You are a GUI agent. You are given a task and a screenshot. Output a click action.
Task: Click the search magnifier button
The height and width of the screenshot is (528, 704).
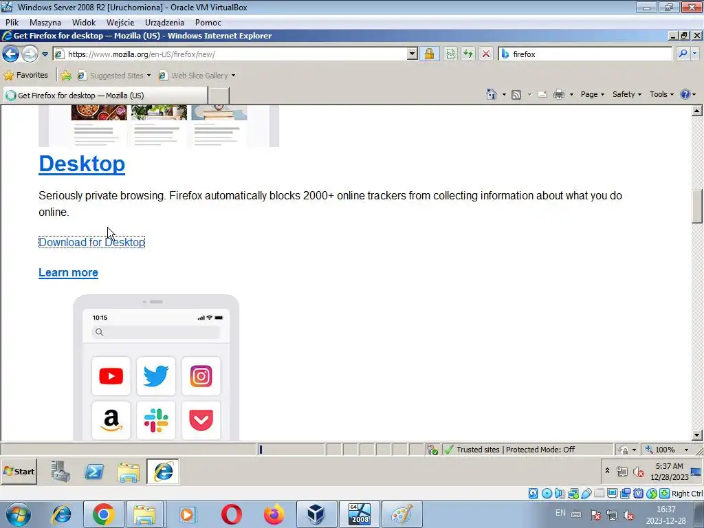click(683, 54)
